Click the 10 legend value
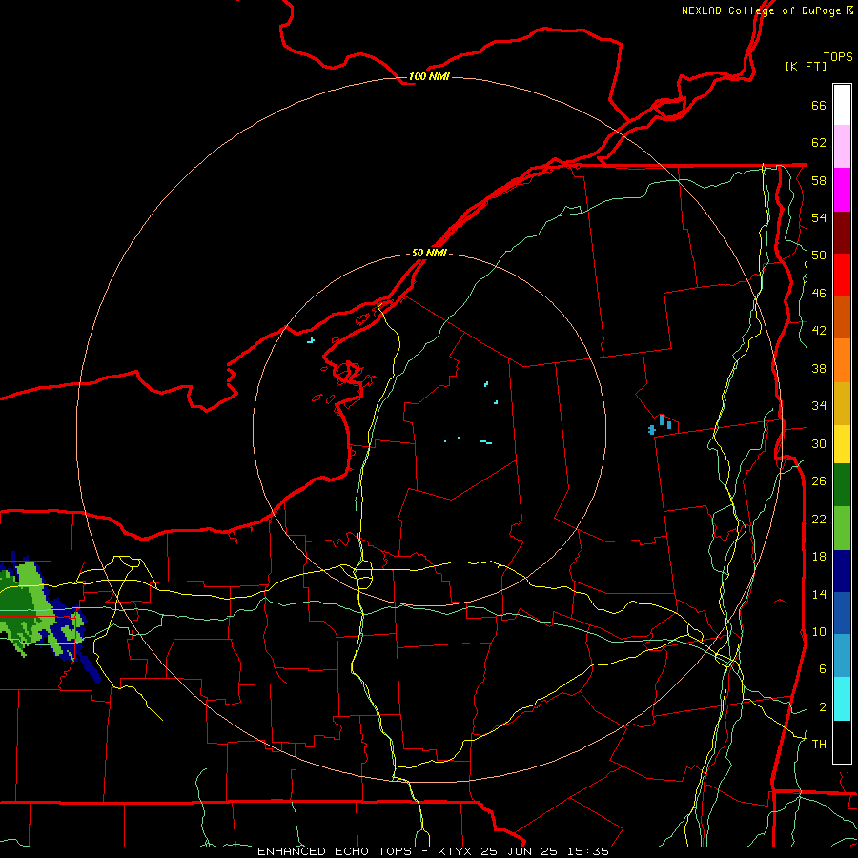The width and height of the screenshot is (858, 858). click(x=819, y=631)
